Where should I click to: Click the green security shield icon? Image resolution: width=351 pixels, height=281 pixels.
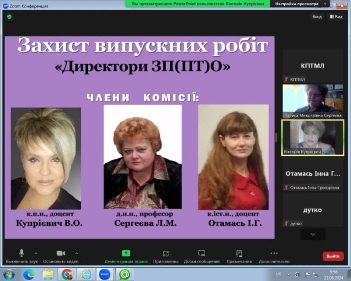(9, 17)
